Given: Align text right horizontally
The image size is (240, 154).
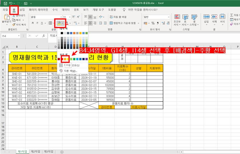Looking at the screenshot, I should point(95,23).
